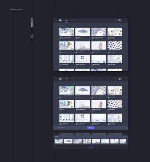Viewport: 150px width, 162px height.
Task: Expand the account dropdown arrow in the upper screen
Action: (122, 20)
